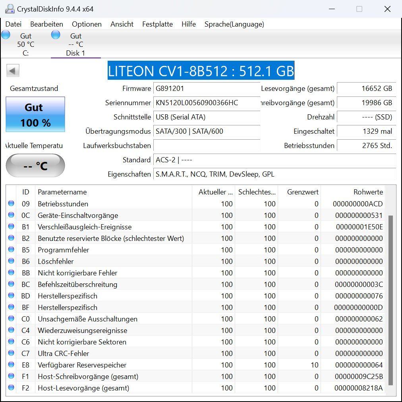
Task: Click the Aktueller column header
Action: click(214, 192)
